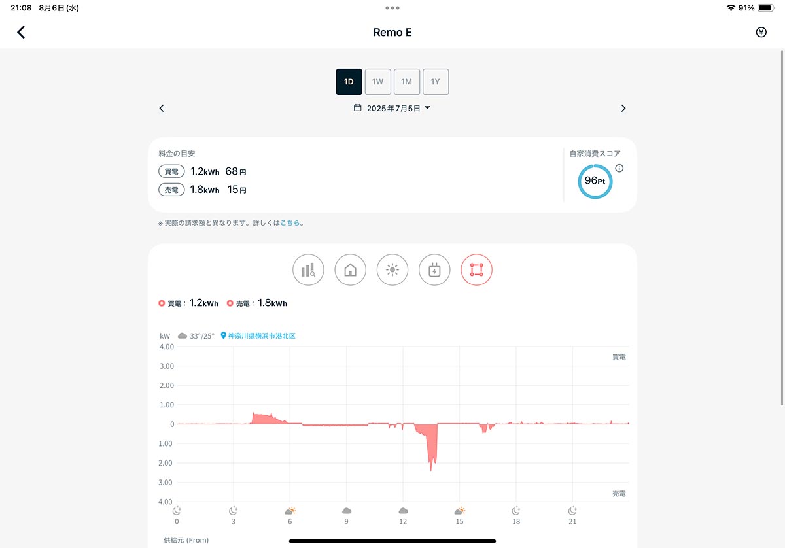
Task: Switch to the 1Y tab
Action: point(436,82)
